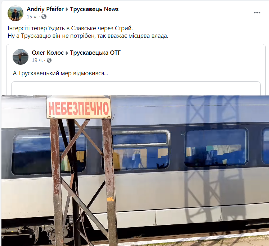The width and height of the screenshot is (269, 246).
Task: Click the arrow between Олег Колос and Трускавецька ОТГ
Action: tap(67, 53)
